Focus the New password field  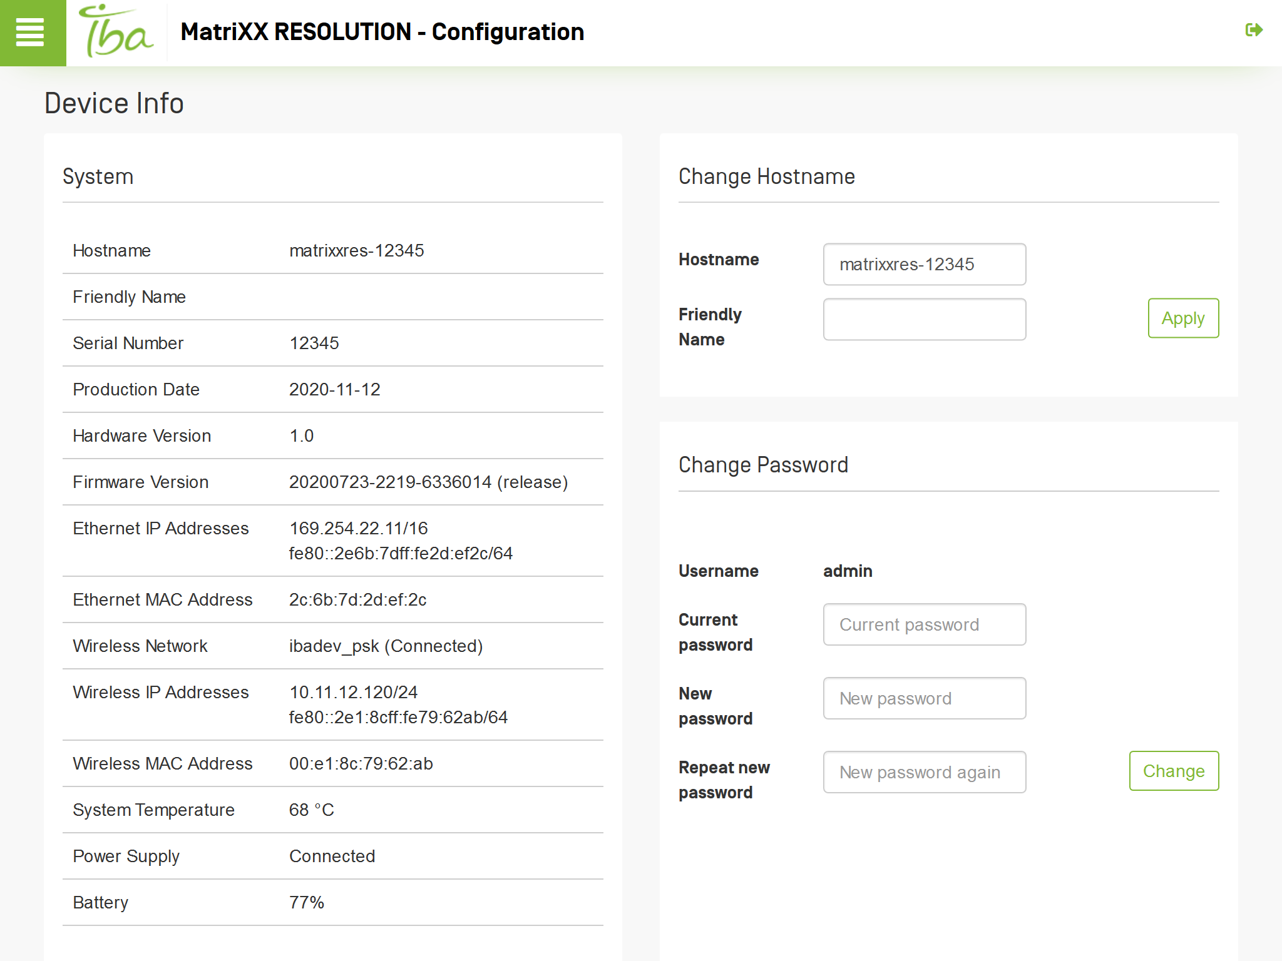(925, 698)
